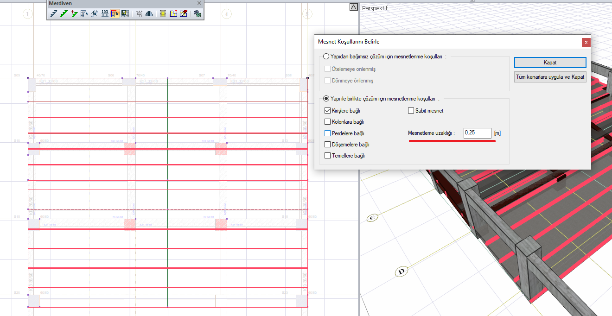Tick the 'Döşemelere bağlı' checkbox
This screenshot has width=612, height=316.
328,145
